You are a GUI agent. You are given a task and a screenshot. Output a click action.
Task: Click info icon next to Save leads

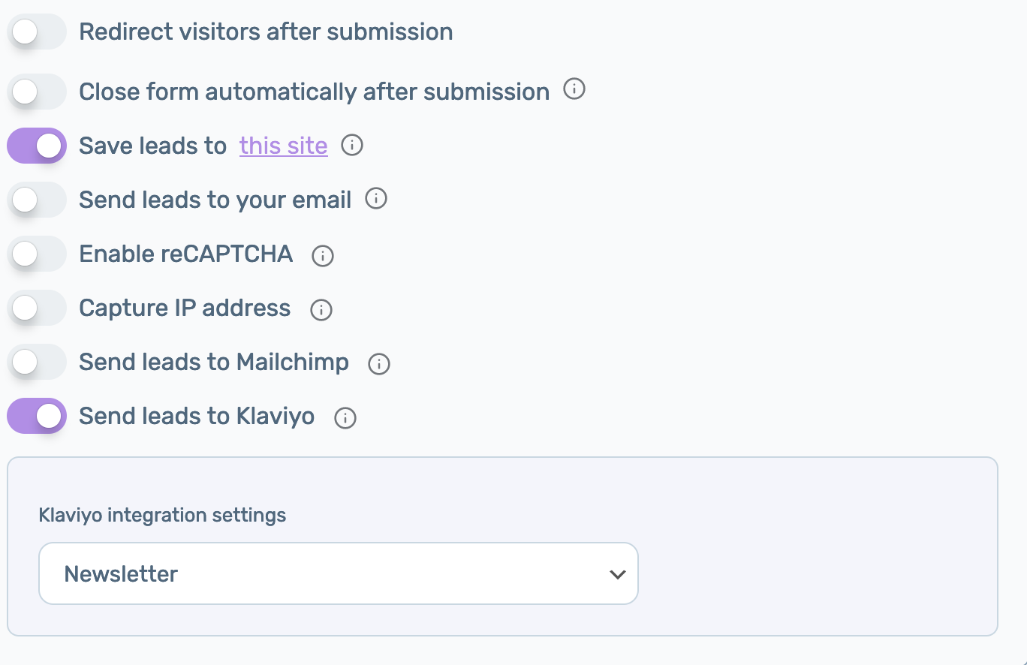coord(352,146)
